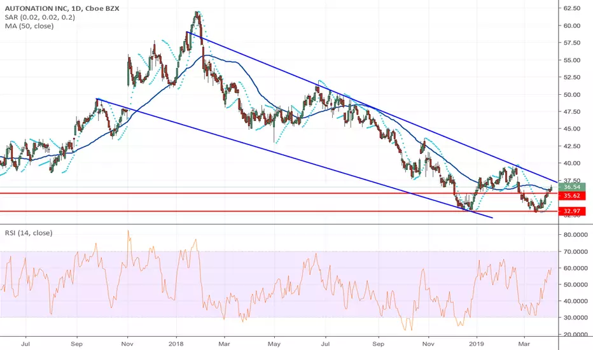Select the MA (50, close) indicator label

click(29, 26)
